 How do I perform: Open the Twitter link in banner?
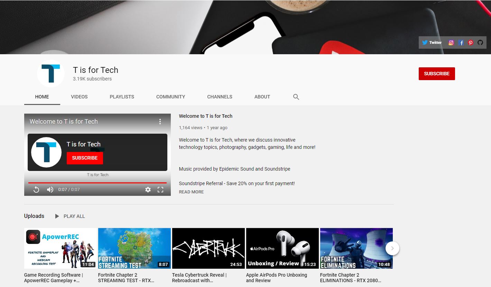[x=432, y=42]
